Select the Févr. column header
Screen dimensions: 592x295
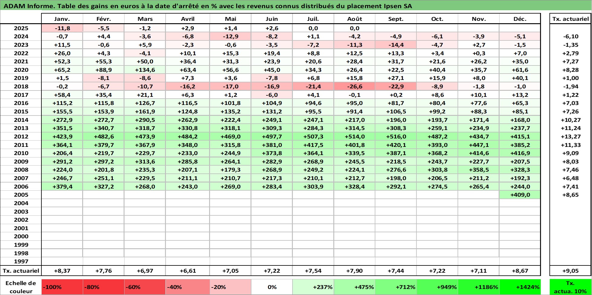coord(103,19)
